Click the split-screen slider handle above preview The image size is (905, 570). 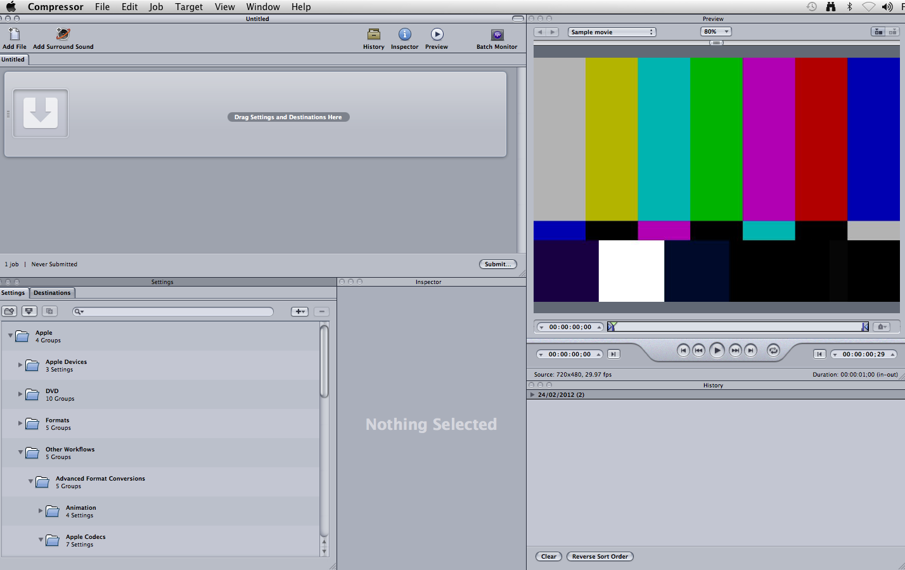pyautogui.click(x=716, y=43)
